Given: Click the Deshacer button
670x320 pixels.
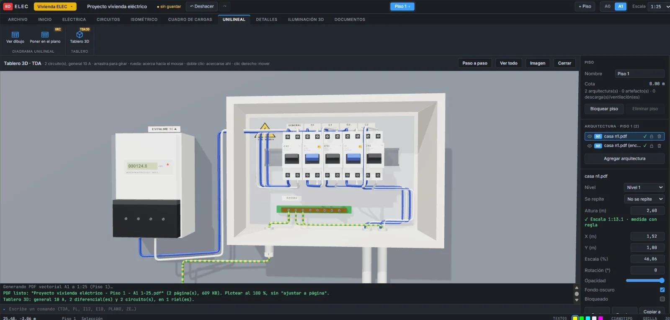Looking at the screenshot, I should point(202,6).
